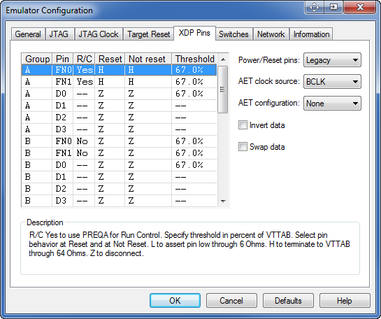
Task: Open the Switches tab
Action: pyautogui.click(x=233, y=34)
